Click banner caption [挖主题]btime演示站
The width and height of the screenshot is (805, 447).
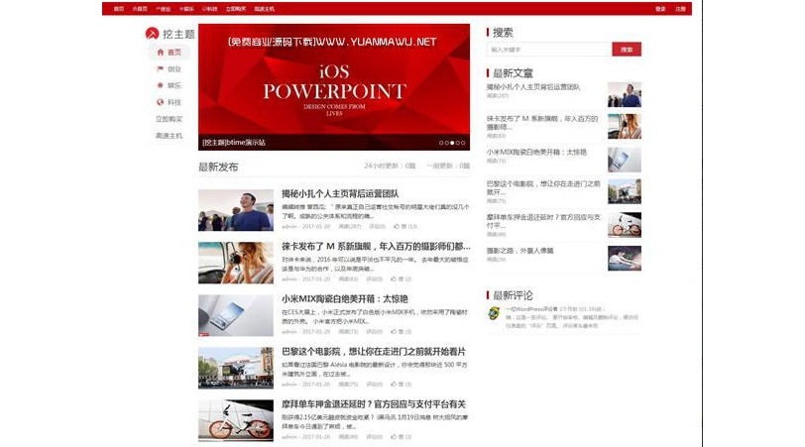(x=234, y=143)
